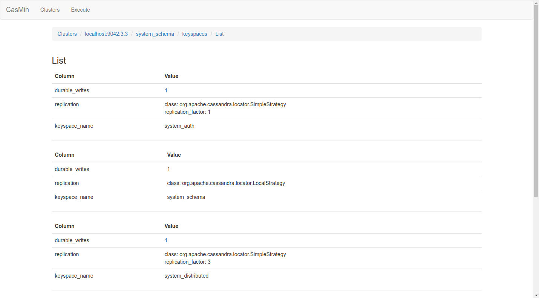Click the List page heading
This screenshot has width=539, height=298.
pyautogui.click(x=59, y=61)
